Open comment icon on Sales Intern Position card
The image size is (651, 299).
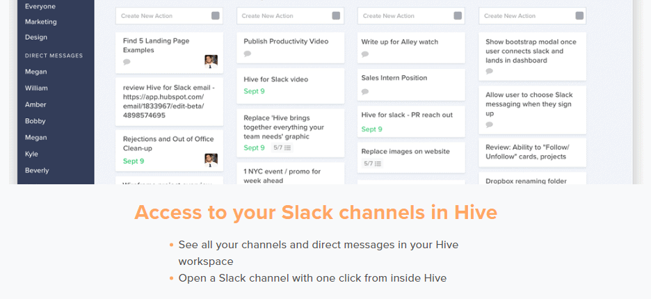click(x=365, y=92)
